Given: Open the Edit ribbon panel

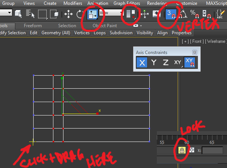Looking at the screenshot, I should pyautogui.click(x=34, y=33).
